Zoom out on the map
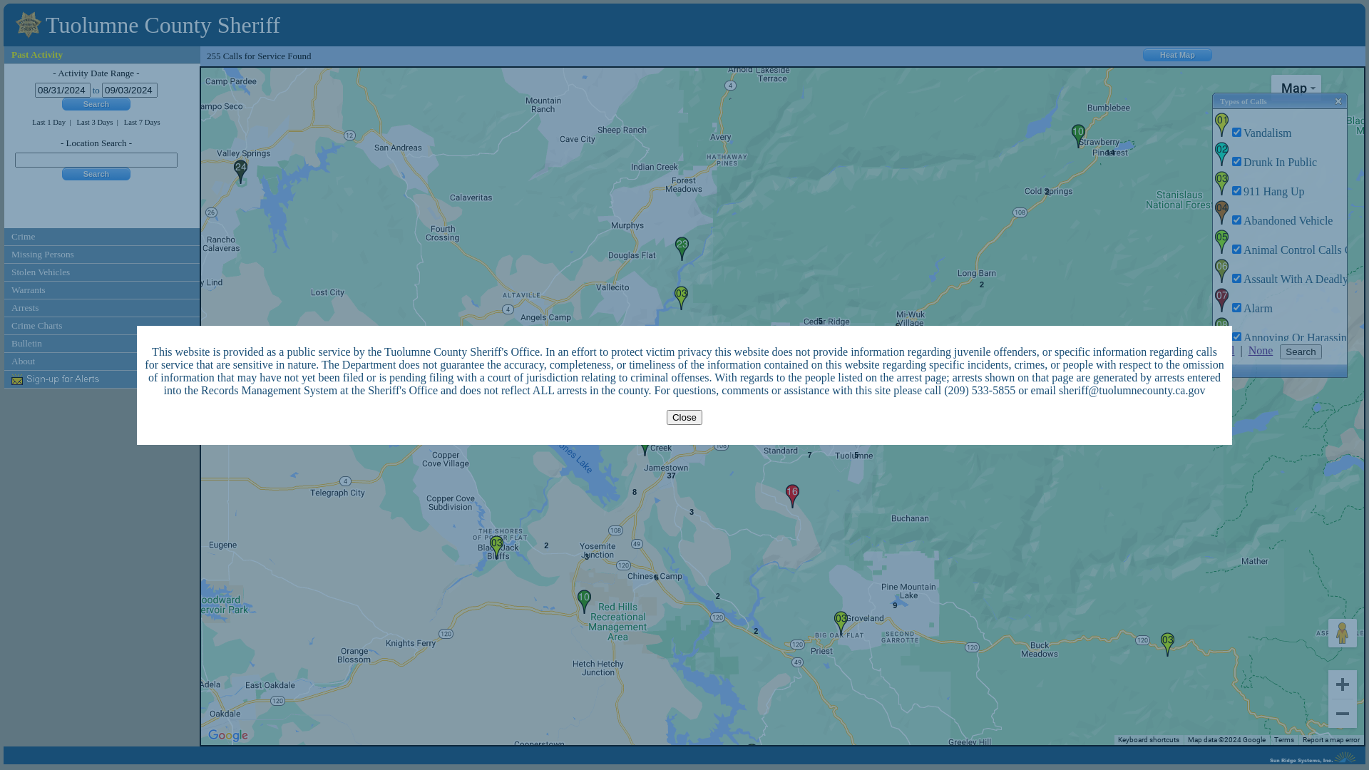 coord(1342,714)
